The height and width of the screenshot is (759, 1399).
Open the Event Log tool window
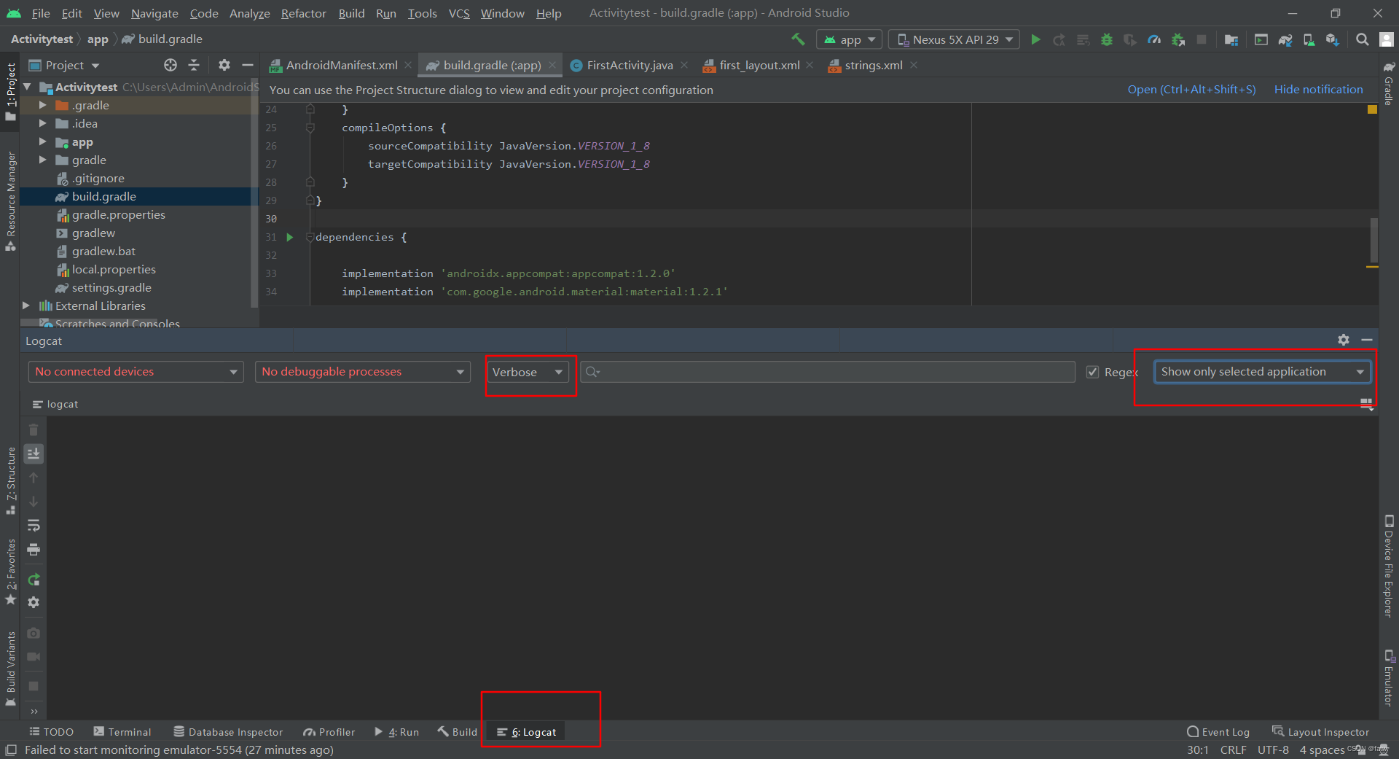1218,732
